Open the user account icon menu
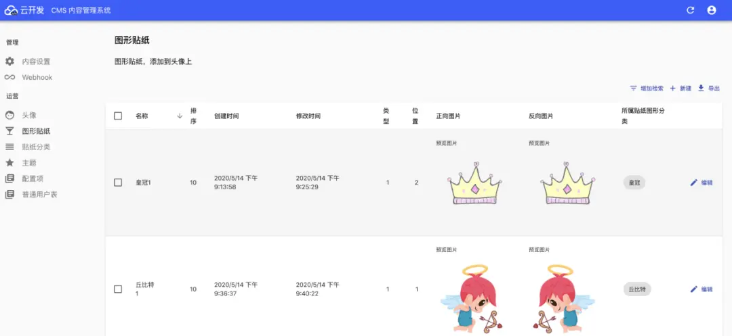732x336 pixels. [x=712, y=10]
